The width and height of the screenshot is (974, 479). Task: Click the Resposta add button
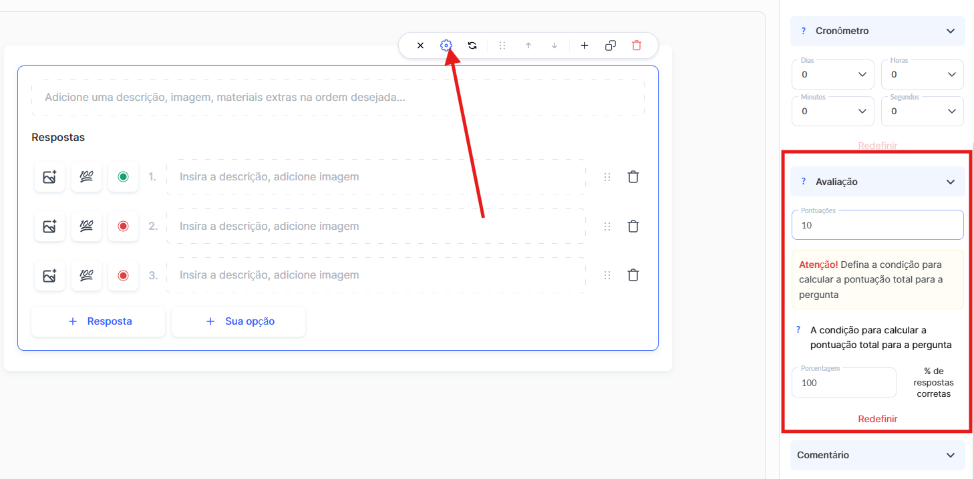98,321
